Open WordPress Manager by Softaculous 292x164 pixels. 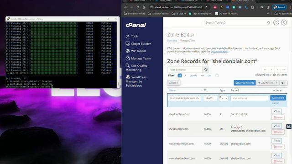[136, 81]
